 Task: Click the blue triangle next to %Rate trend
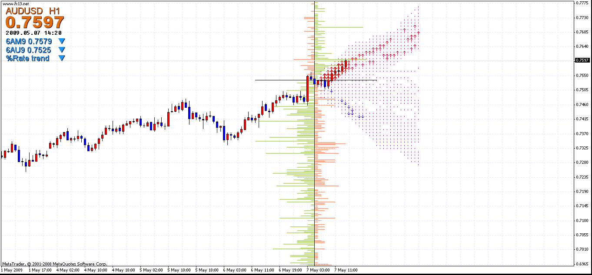[62, 58]
